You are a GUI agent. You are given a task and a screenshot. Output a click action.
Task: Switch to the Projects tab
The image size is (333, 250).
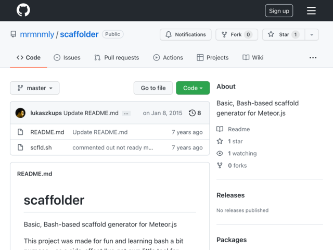tap(213, 58)
